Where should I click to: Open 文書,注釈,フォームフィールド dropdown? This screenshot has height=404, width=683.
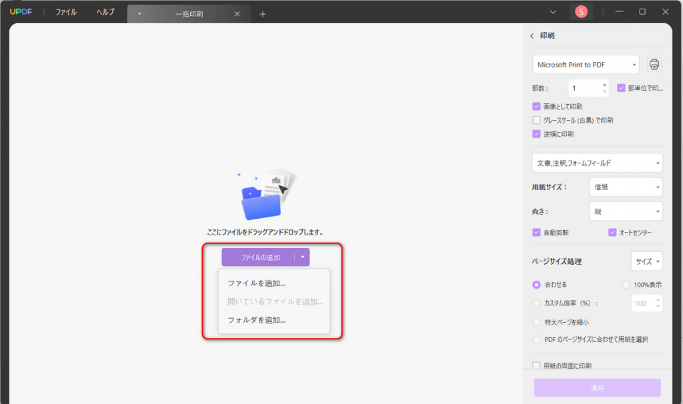[x=597, y=163]
